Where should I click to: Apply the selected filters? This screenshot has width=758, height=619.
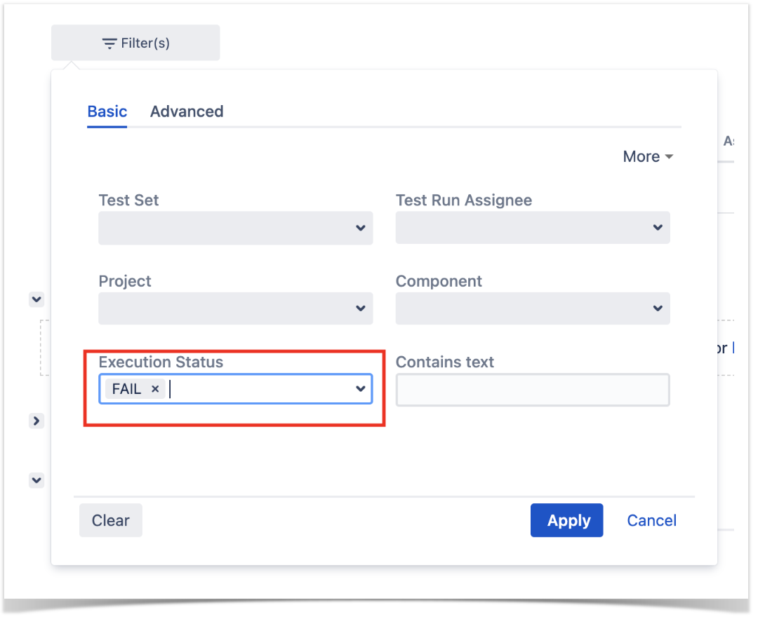pos(566,520)
